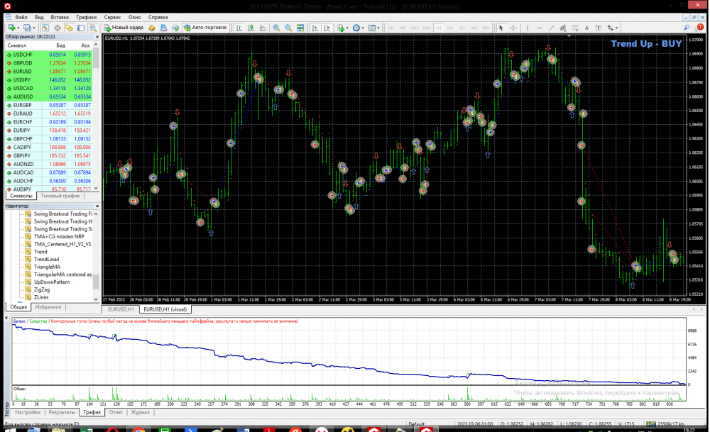
Task: Select the horizontal line drawing tool
Action: point(540,28)
